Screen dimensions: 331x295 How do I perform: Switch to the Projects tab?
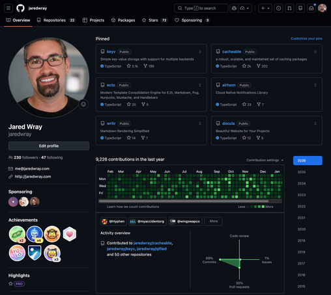(94, 20)
